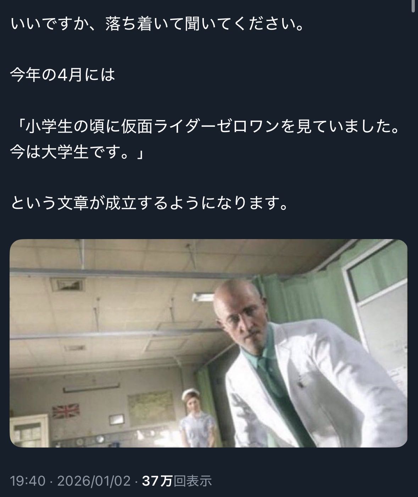Viewport: 418px width, 497px height.
Task: Click the scrollbar at the top right edge
Action: coord(414,7)
